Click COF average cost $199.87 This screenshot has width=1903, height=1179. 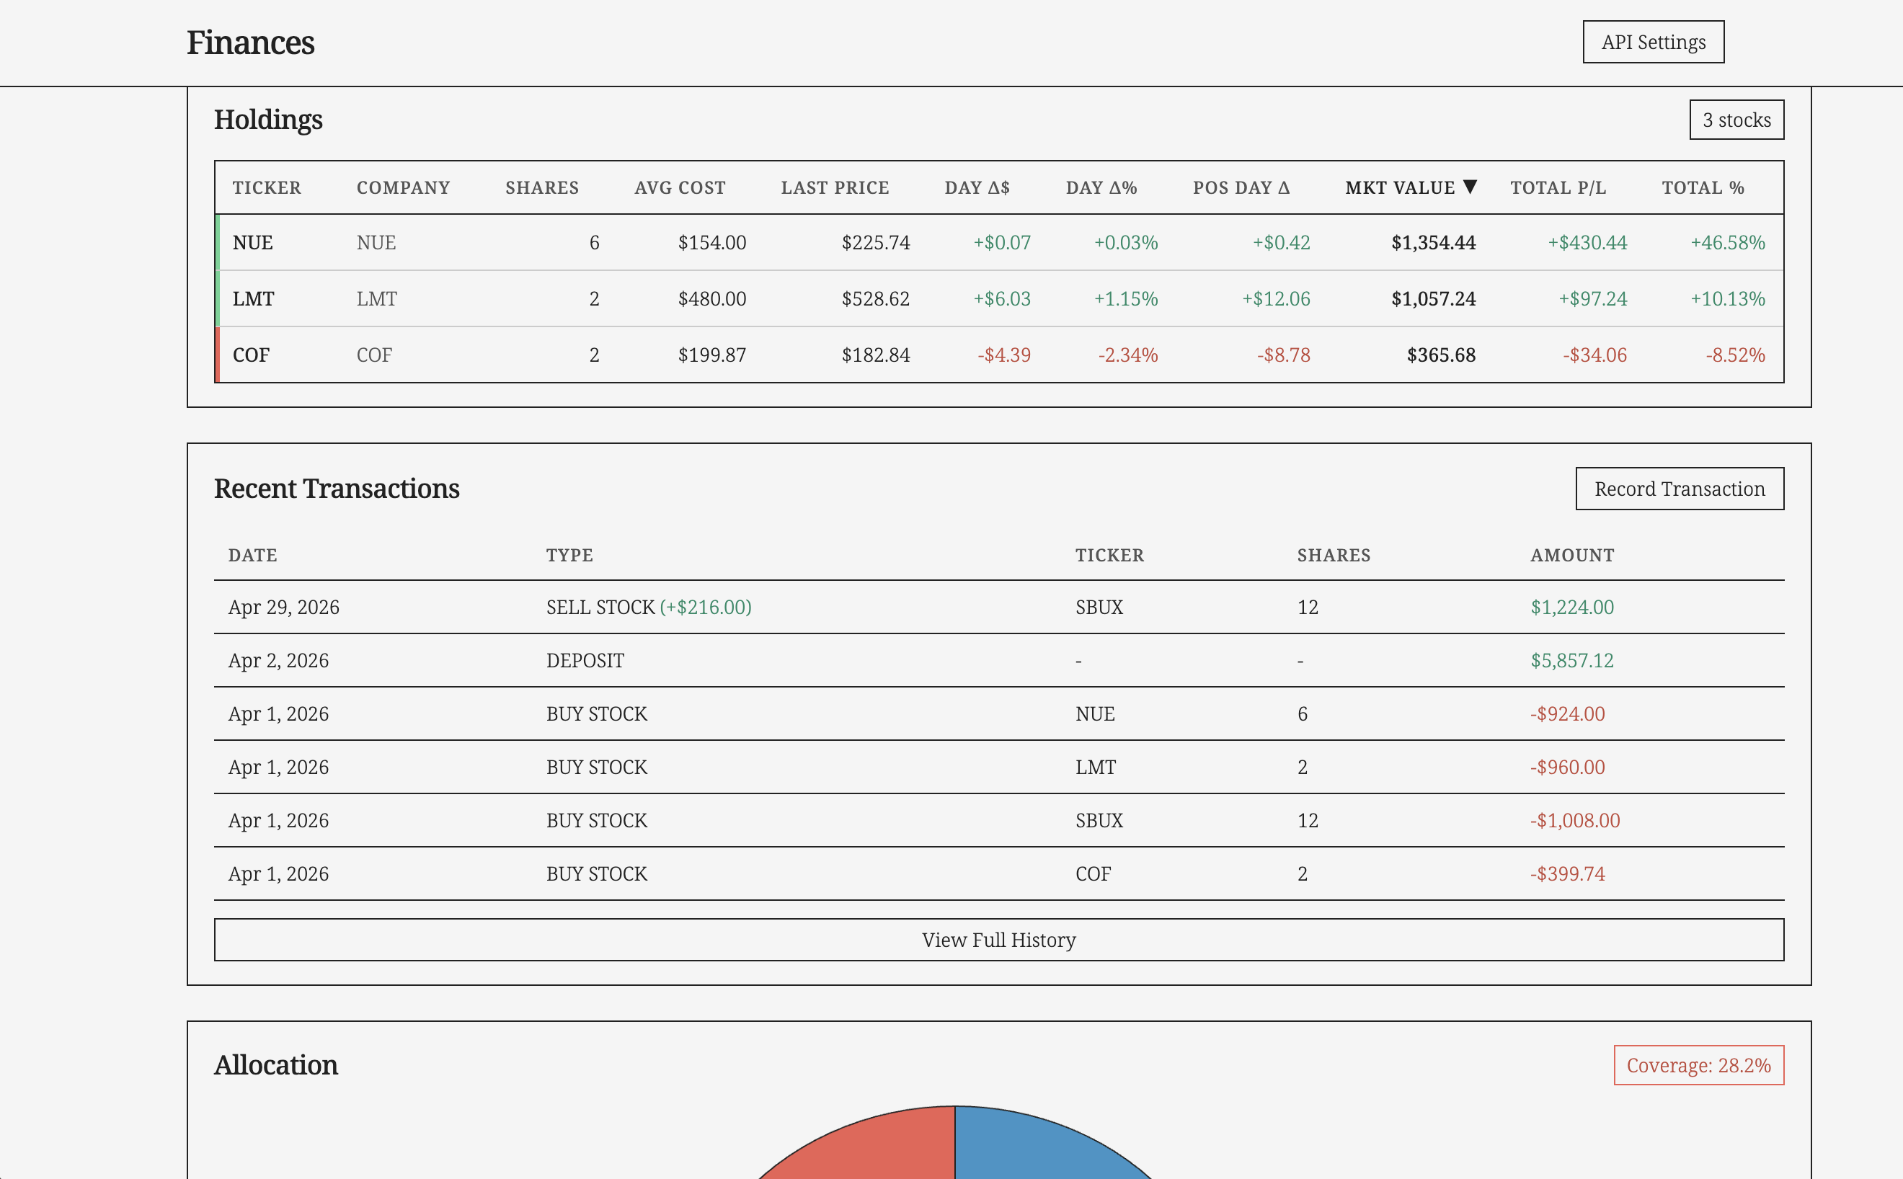coord(712,355)
